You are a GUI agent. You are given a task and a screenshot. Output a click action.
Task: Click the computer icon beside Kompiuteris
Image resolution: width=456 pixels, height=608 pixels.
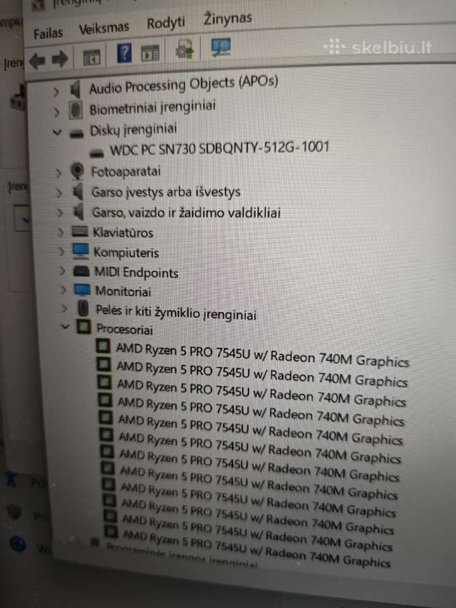pos(80,251)
